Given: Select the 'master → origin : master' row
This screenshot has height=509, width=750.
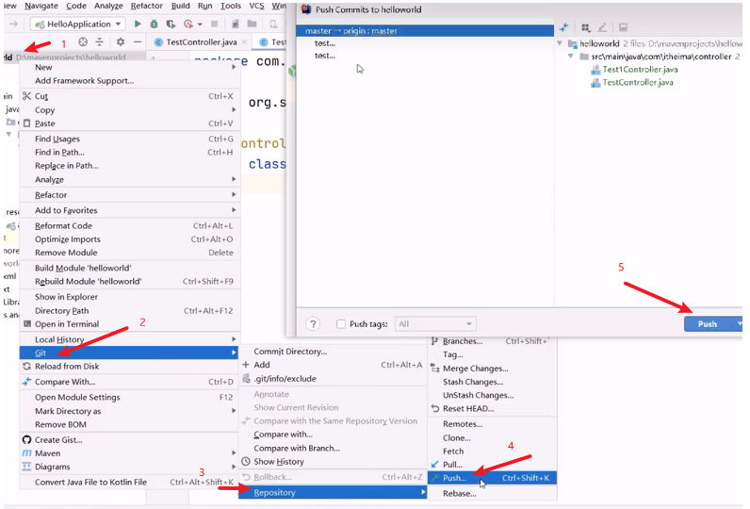Looking at the screenshot, I should point(425,30).
